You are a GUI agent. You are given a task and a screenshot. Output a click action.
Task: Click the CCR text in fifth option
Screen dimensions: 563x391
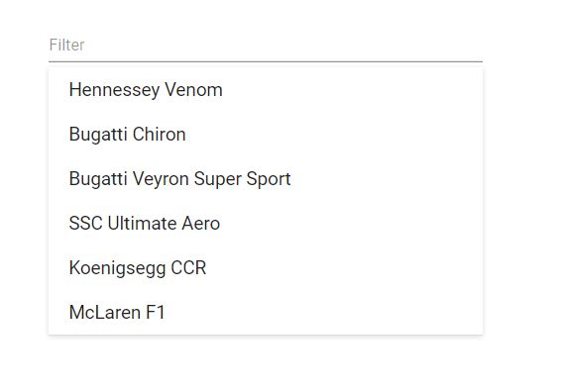click(x=188, y=267)
